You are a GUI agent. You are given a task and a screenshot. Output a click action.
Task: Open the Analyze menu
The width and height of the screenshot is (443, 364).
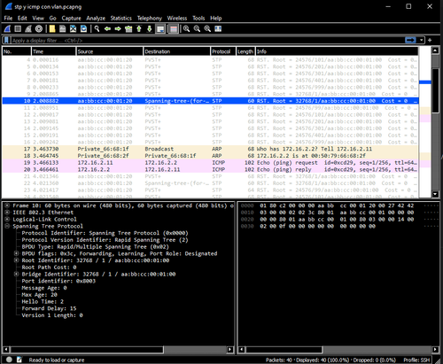point(96,19)
